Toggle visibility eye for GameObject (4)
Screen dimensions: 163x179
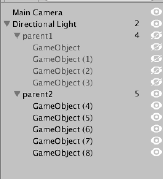coord(156,105)
